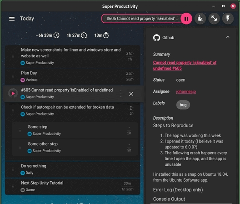Select '#605 Cannot read property' task title

point(67,90)
